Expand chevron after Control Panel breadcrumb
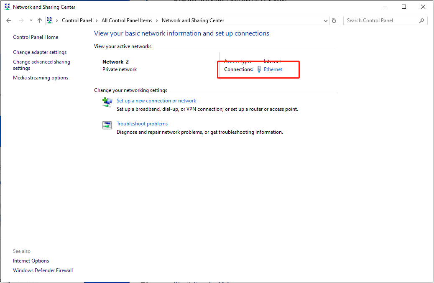Image resolution: width=434 pixels, height=283 pixels. click(x=97, y=20)
